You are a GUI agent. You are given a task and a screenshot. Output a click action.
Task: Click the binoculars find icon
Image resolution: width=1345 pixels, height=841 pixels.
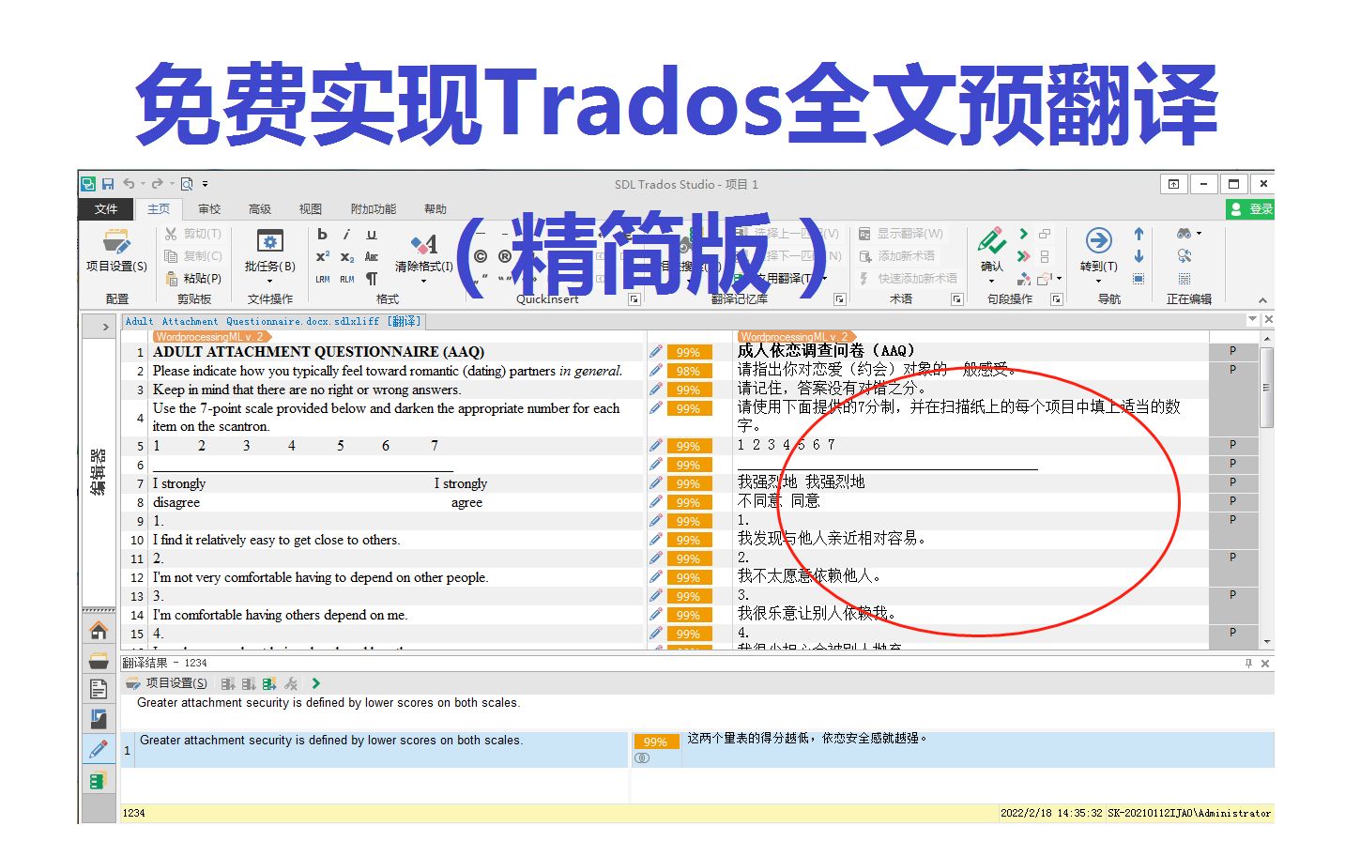click(x=1185, y=234)
